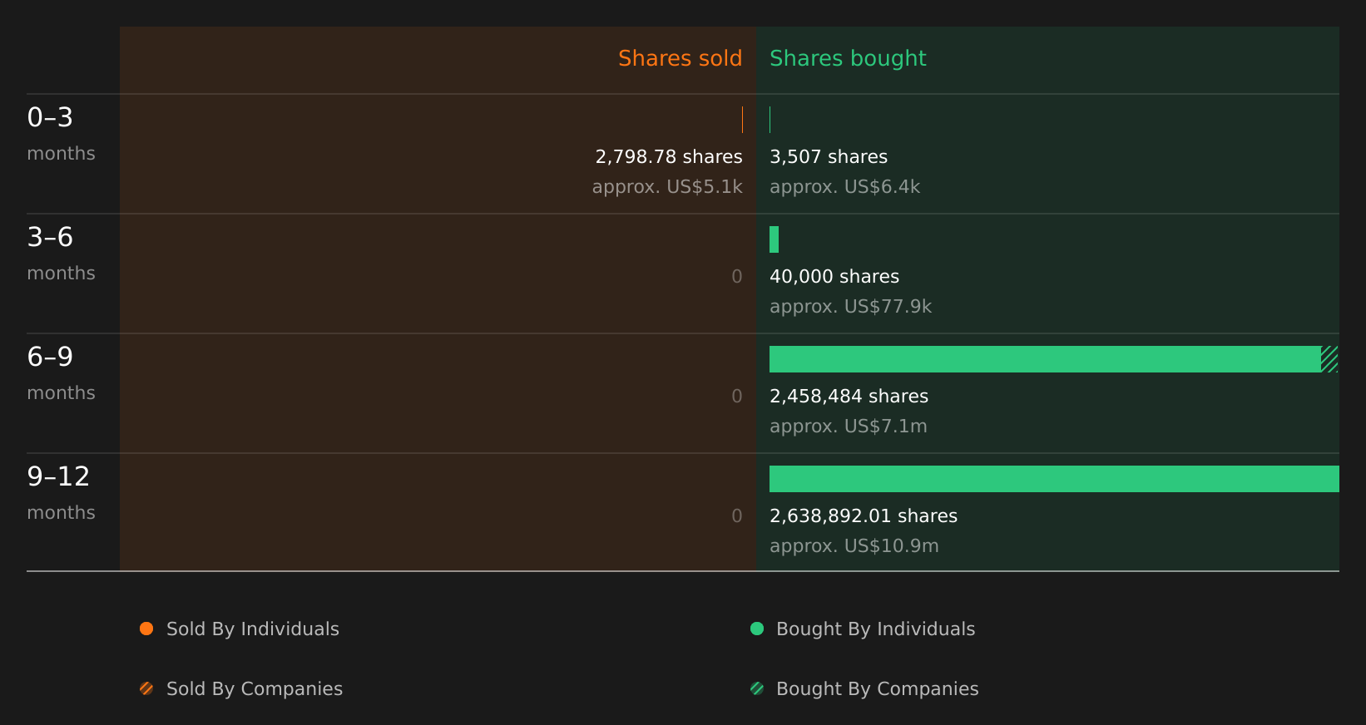
Task: Click the 6–9 months solid green bought bar
Action: (x=1045, y=359)
